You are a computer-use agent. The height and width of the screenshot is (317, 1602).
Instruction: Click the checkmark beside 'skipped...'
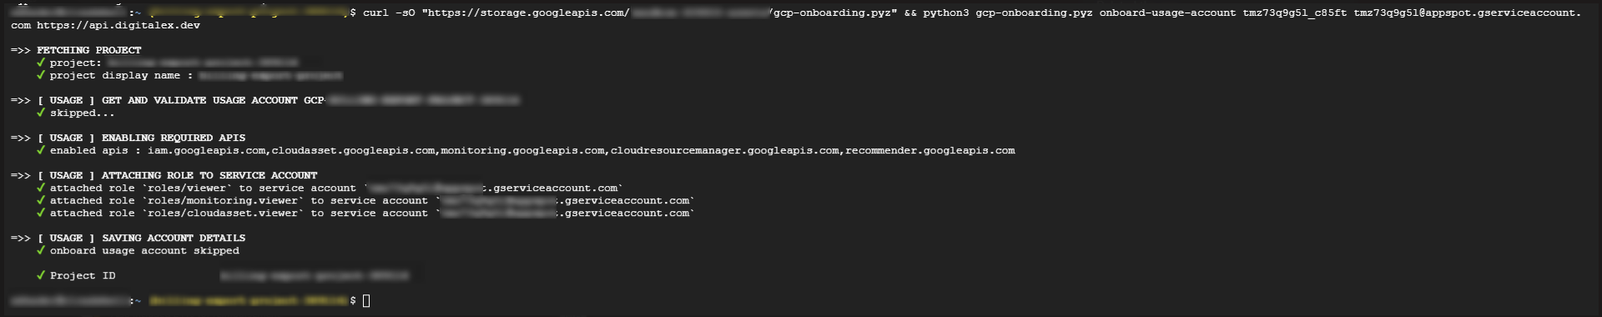click(40, 113)
